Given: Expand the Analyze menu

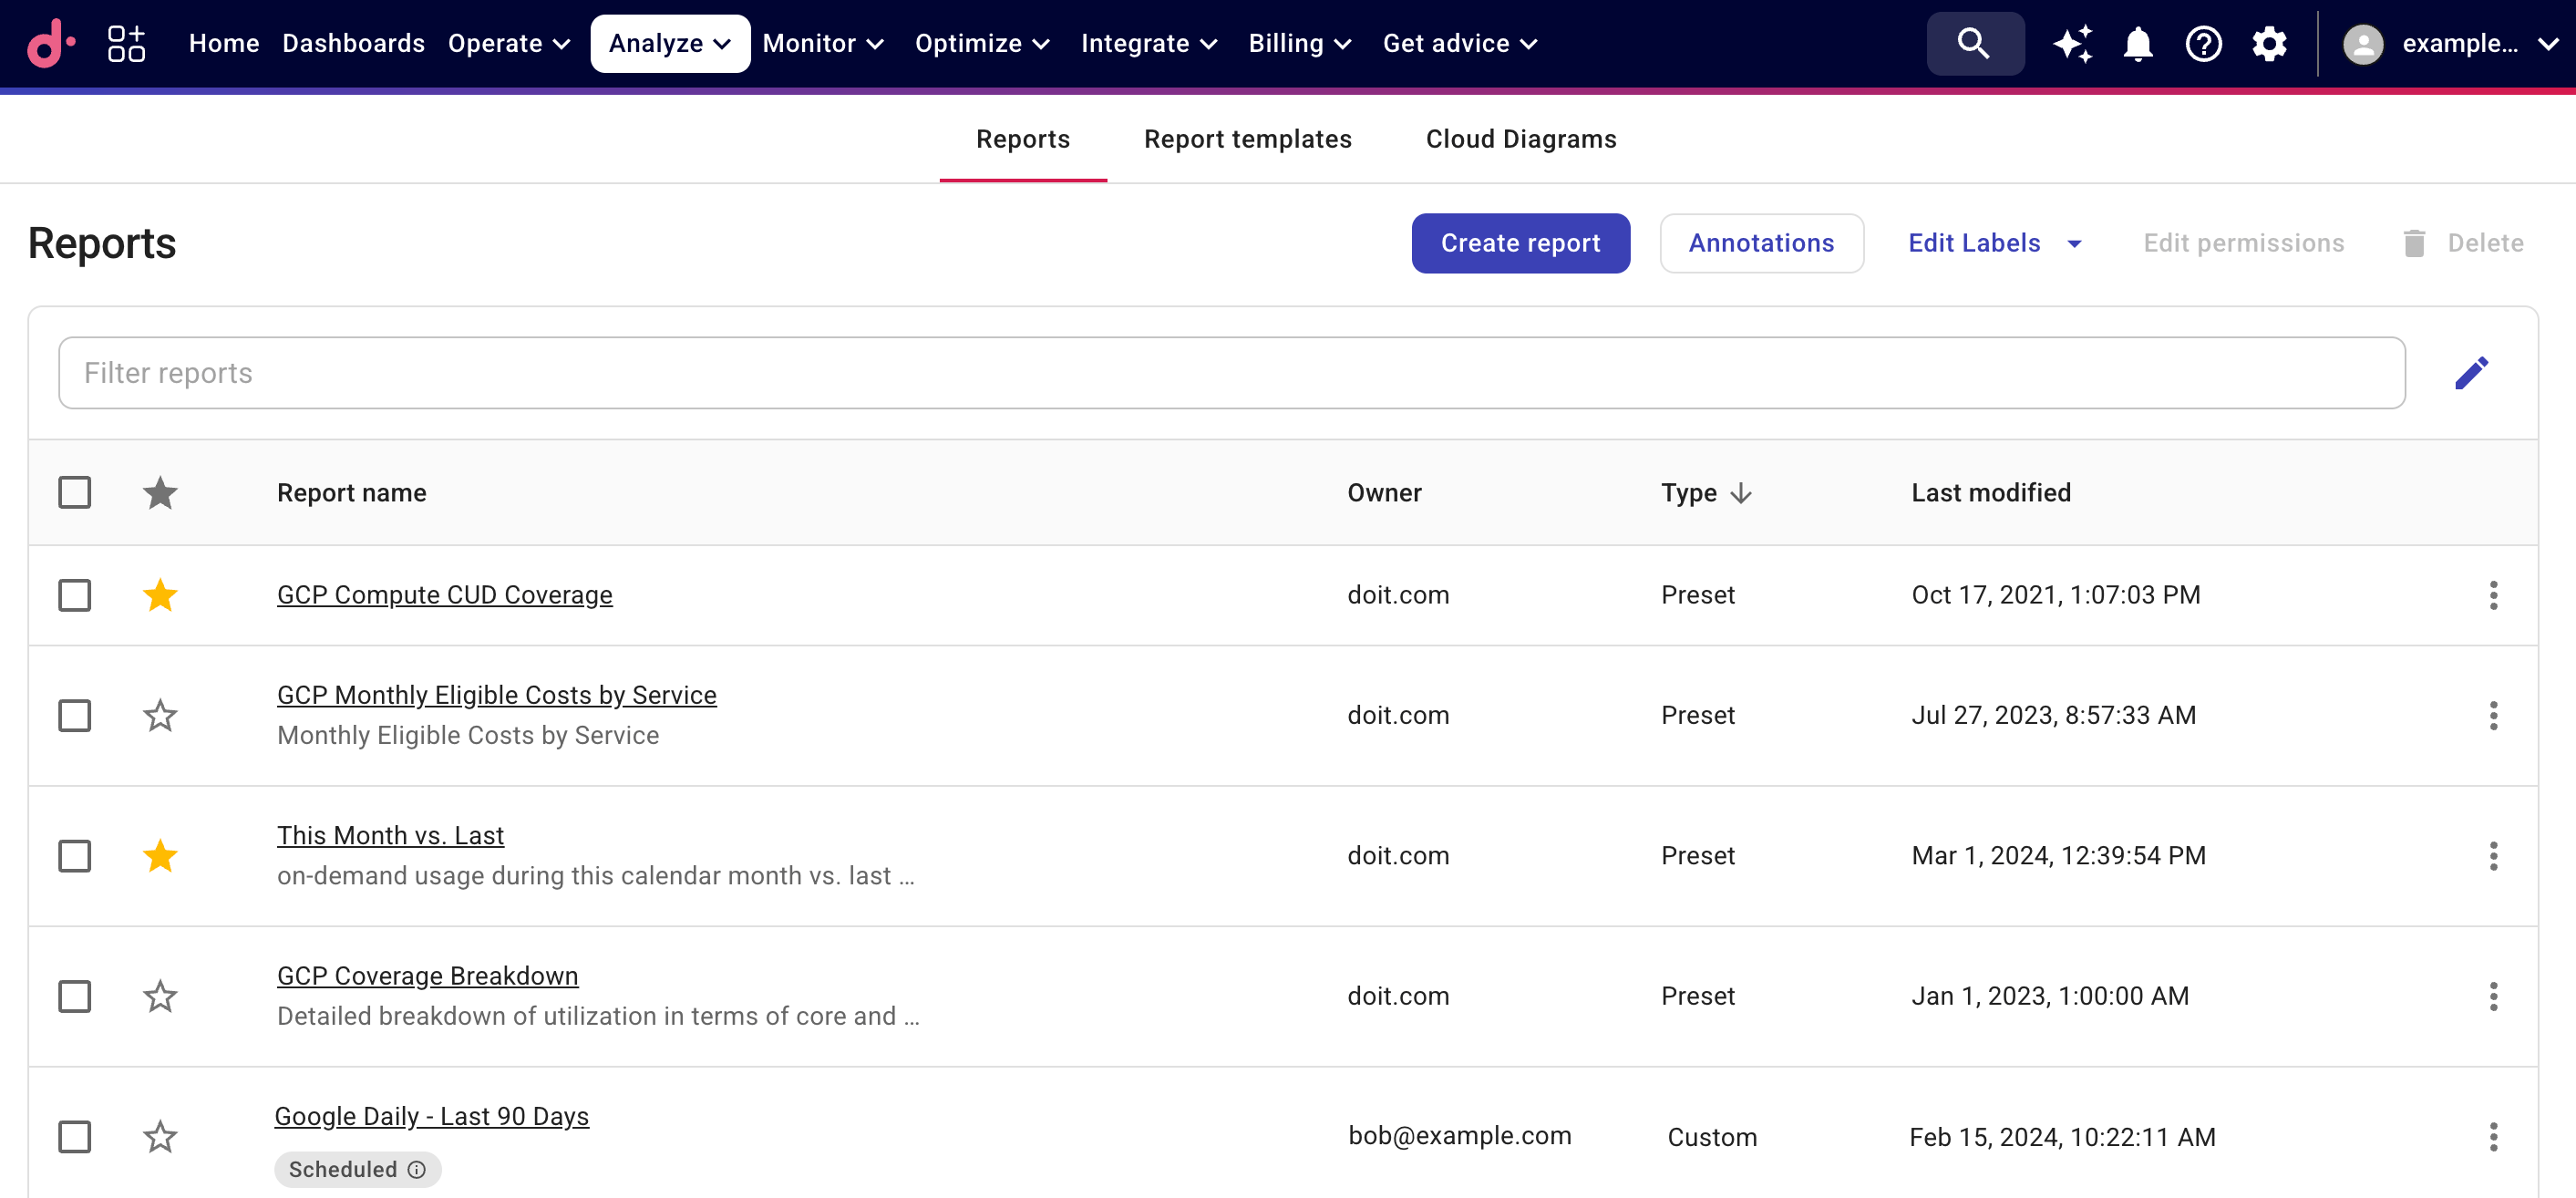Looking at the screenshot, I should (669, 43).
